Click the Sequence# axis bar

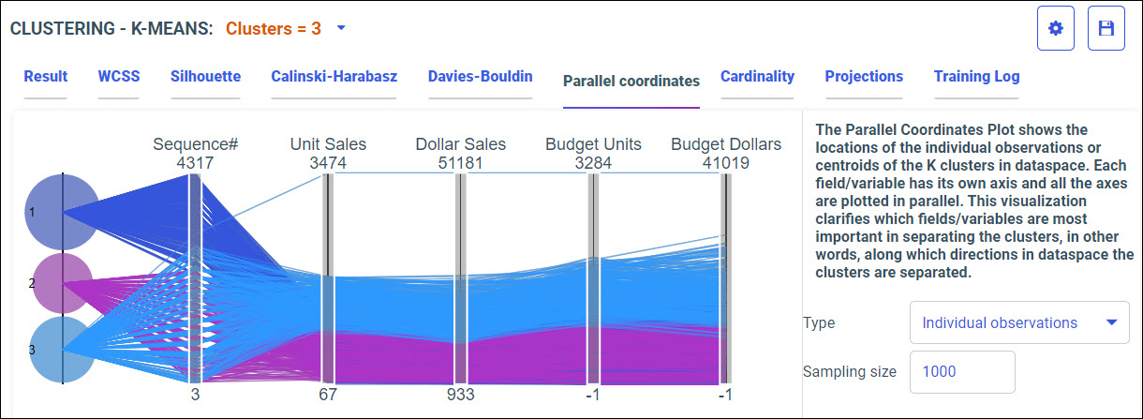[195, 277]
